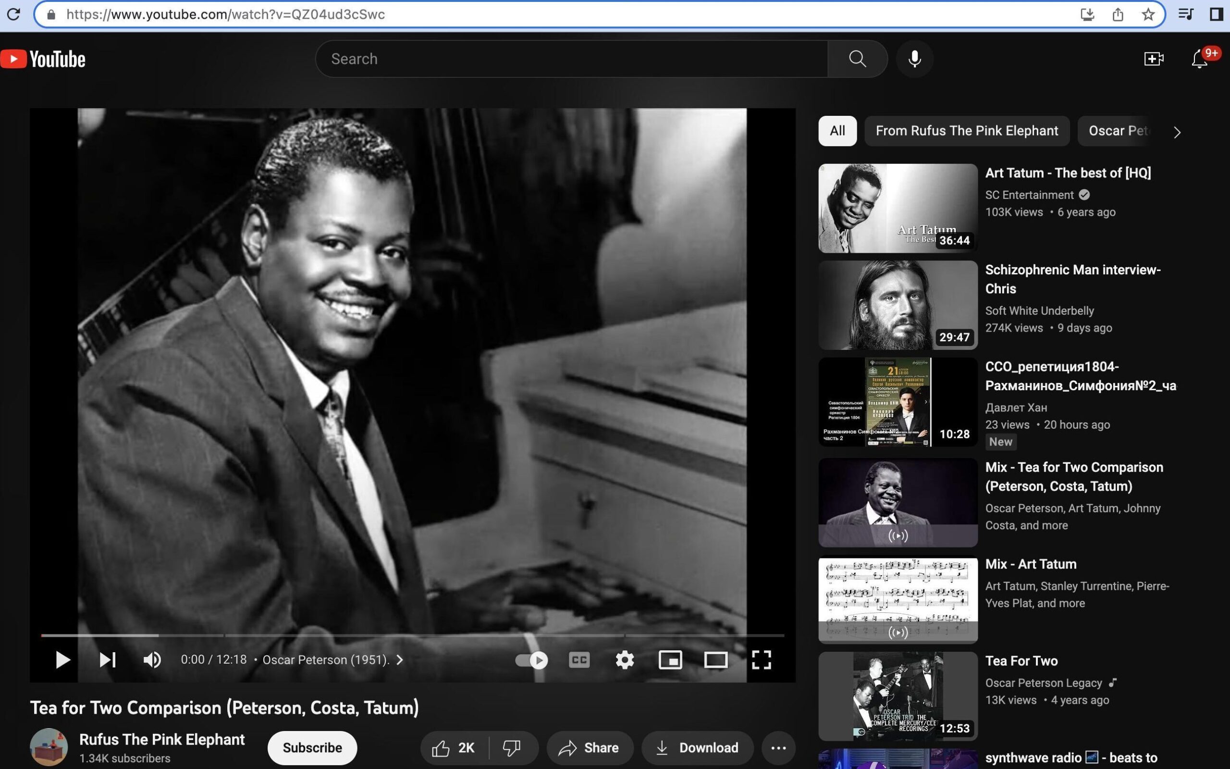The image size is (1230, 769).
Task: Play the video with the play button
Action: (62, 659)
